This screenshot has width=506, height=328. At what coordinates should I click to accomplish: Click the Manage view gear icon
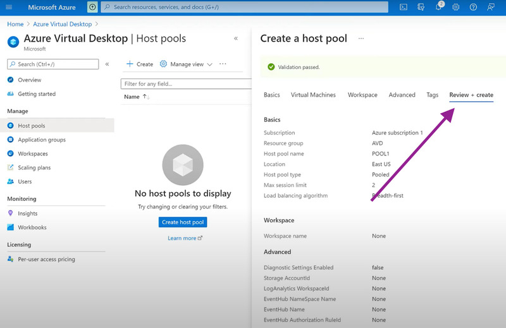pos(163,64)
